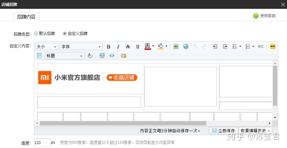Increase text indent

click(215, 47)
